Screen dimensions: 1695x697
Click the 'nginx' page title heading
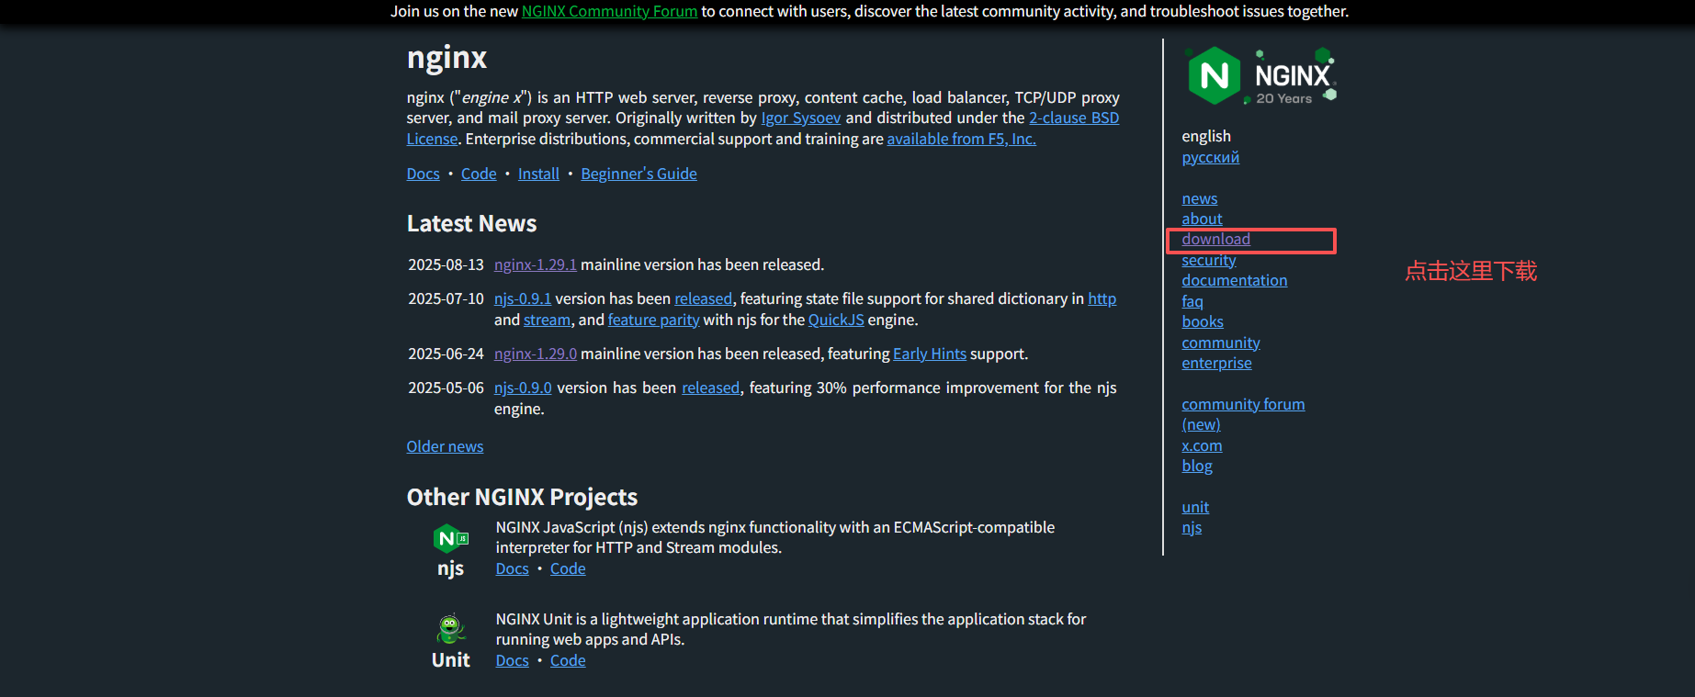[446, 58]
